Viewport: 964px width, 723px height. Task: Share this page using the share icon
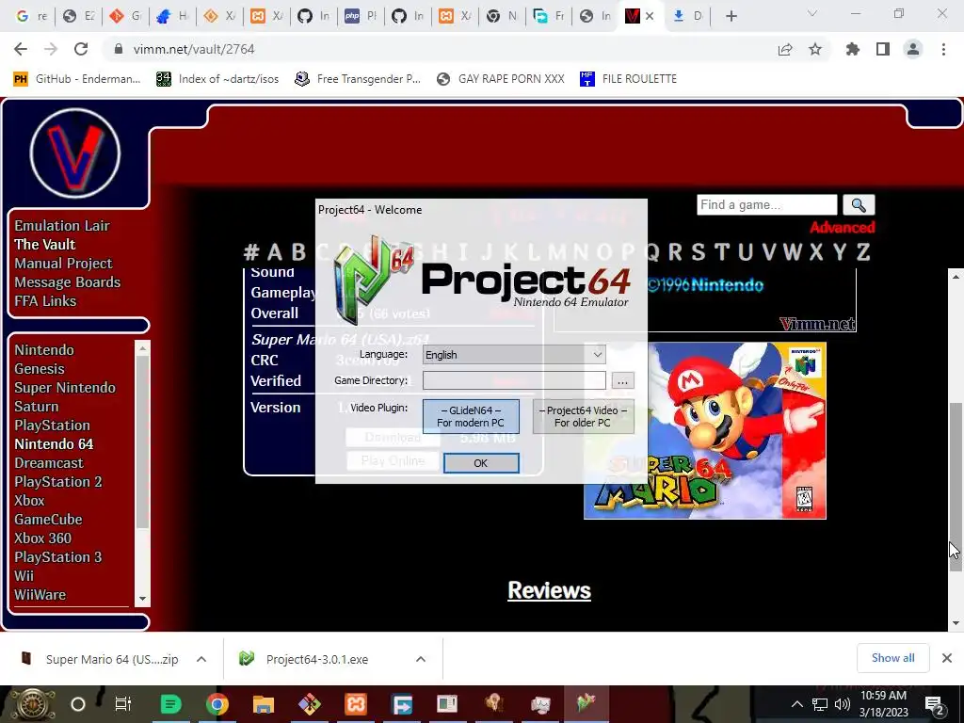point(785,49)
